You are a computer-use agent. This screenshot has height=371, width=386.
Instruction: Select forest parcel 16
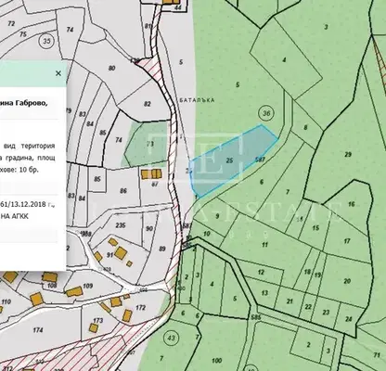click(x=351, y=204)
